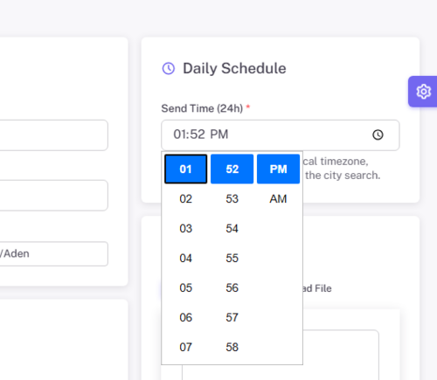The height and width of the screenshot is (380, 437).
Task: Click the clock icon in Send Time field
Action: 378,135
